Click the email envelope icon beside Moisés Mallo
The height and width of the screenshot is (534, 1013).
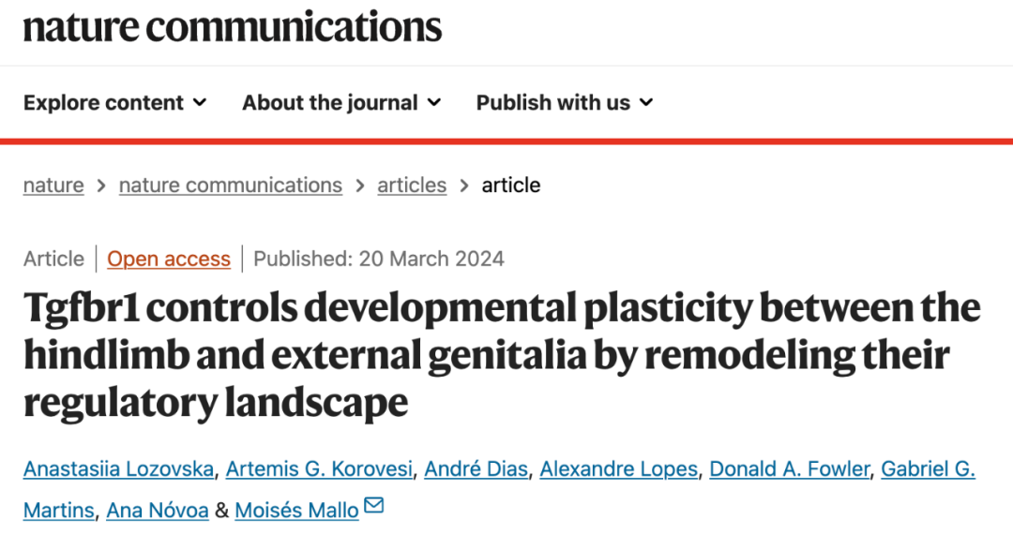coord(374,507)
